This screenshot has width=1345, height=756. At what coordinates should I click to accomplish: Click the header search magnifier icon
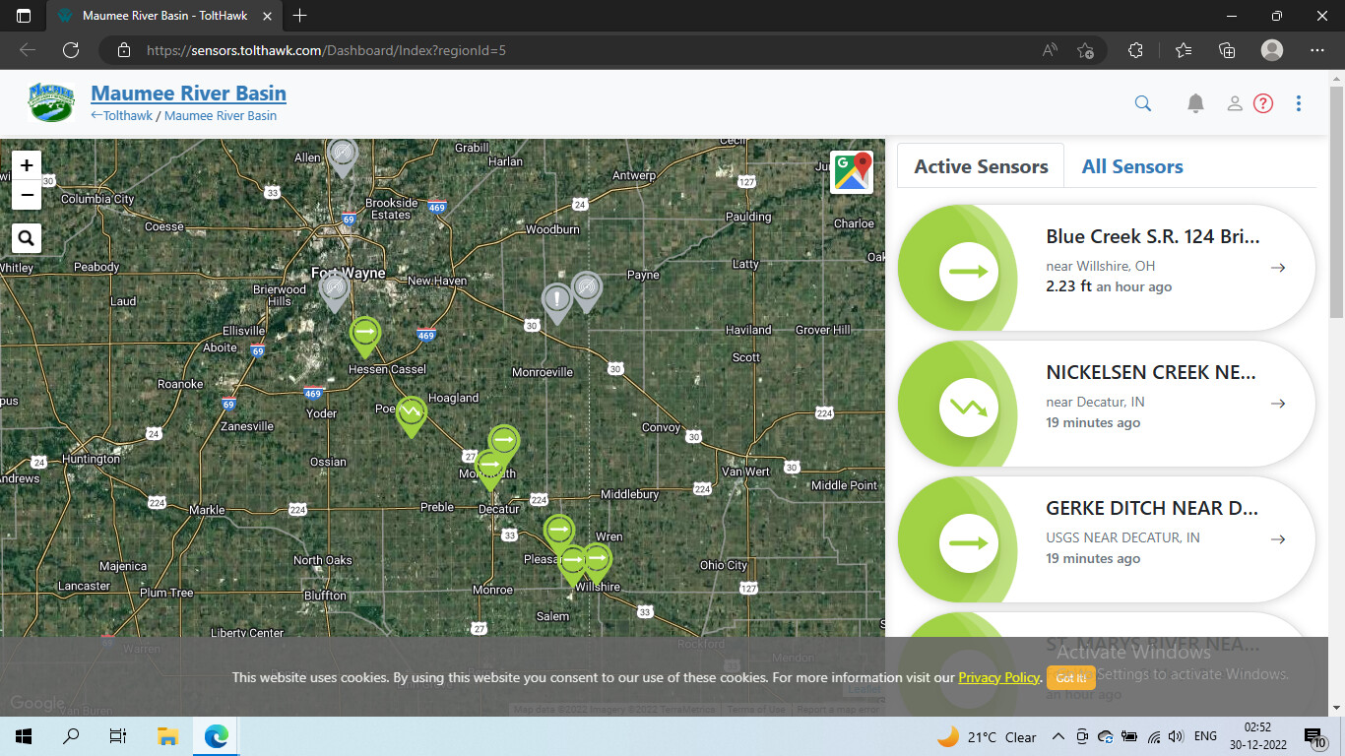coord(1142,103)
